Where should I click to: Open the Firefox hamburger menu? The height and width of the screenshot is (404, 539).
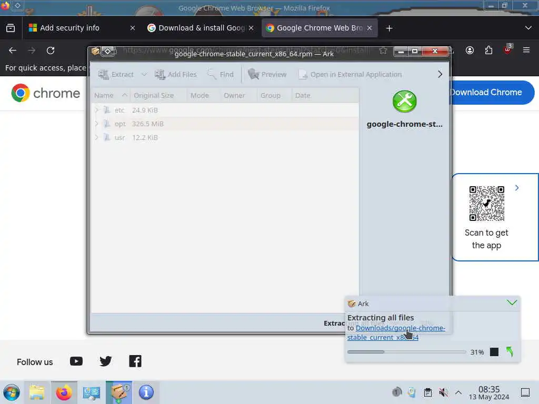click(526, 50)
